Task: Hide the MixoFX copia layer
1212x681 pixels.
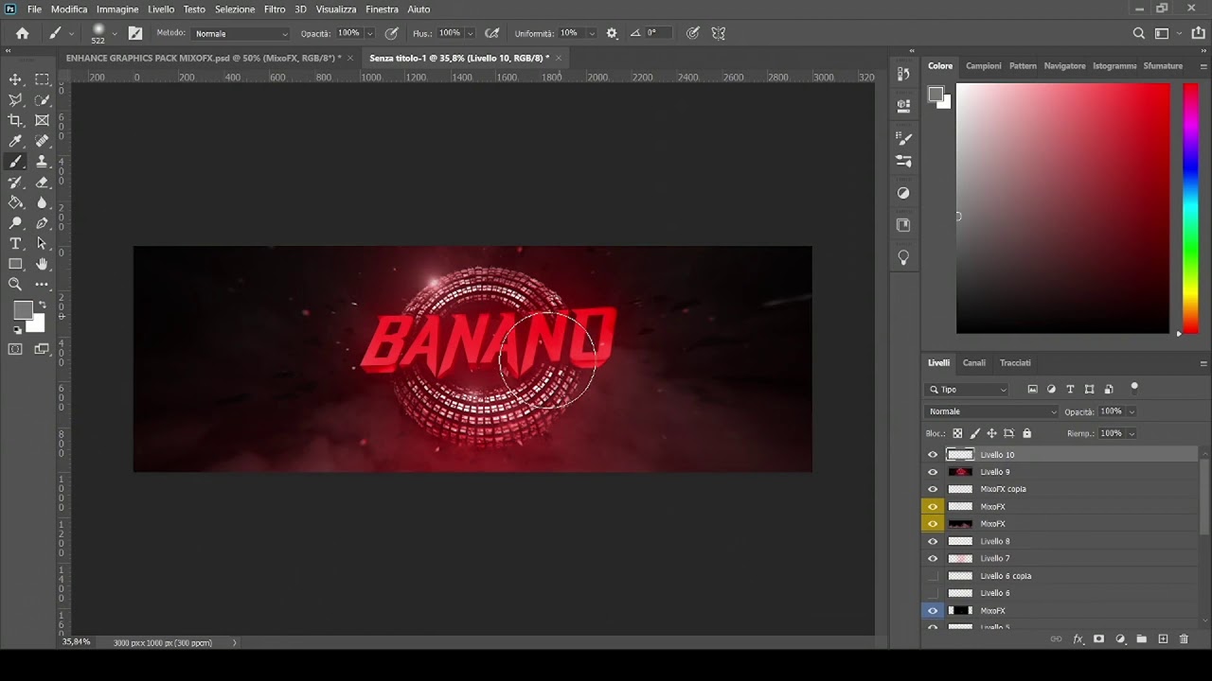Action: point(933,489)
